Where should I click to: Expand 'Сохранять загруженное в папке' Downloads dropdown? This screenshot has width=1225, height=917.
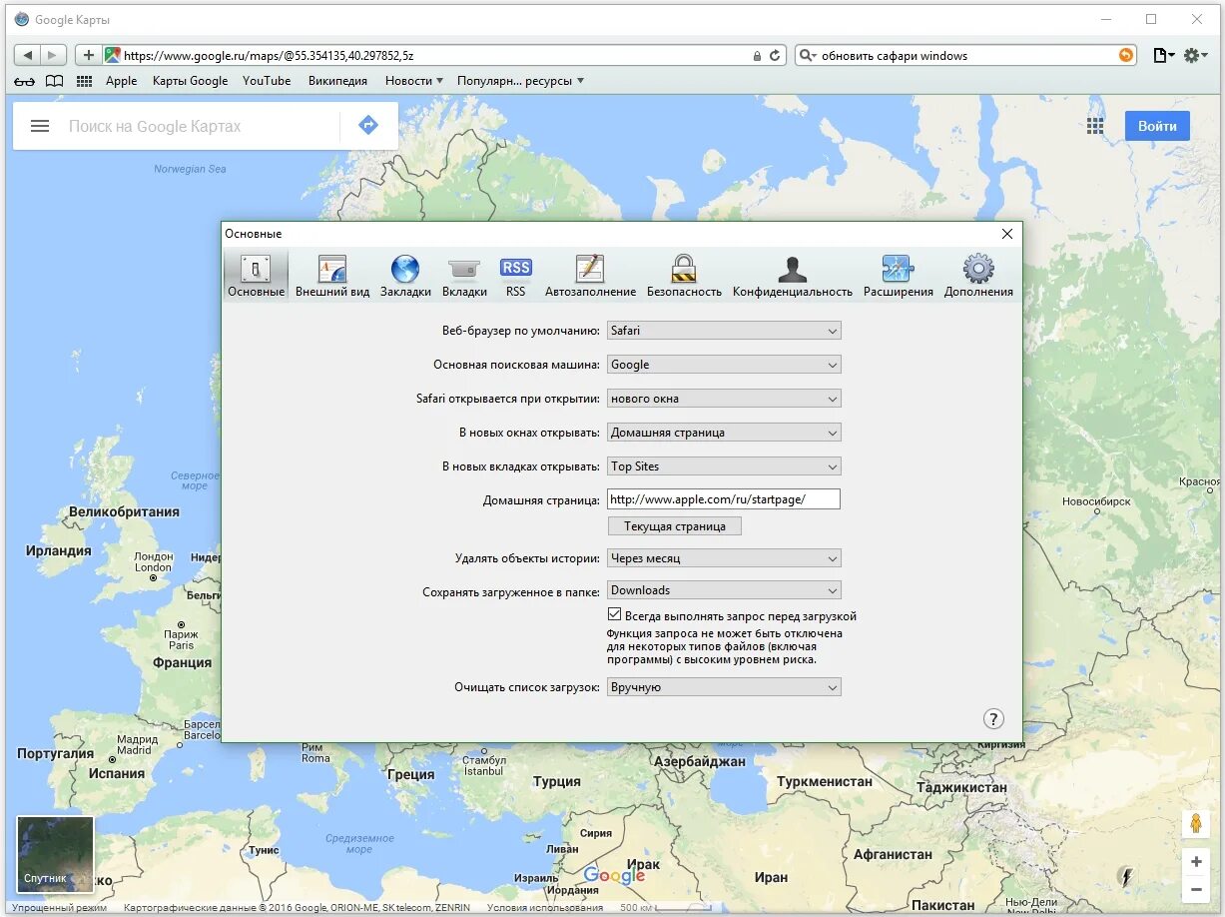click(724, 590)
